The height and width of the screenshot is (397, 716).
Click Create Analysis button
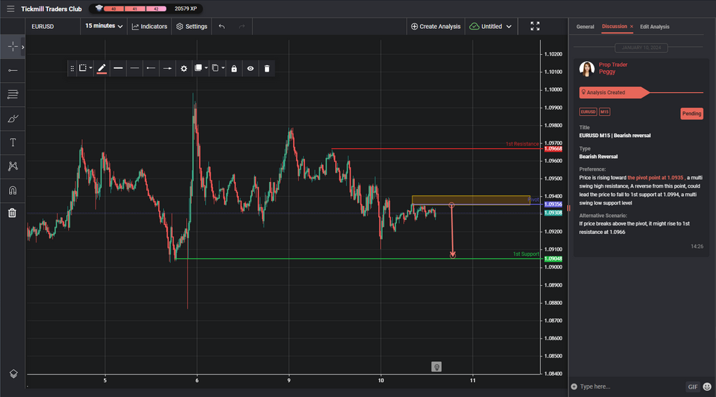[x=436, y=27]
